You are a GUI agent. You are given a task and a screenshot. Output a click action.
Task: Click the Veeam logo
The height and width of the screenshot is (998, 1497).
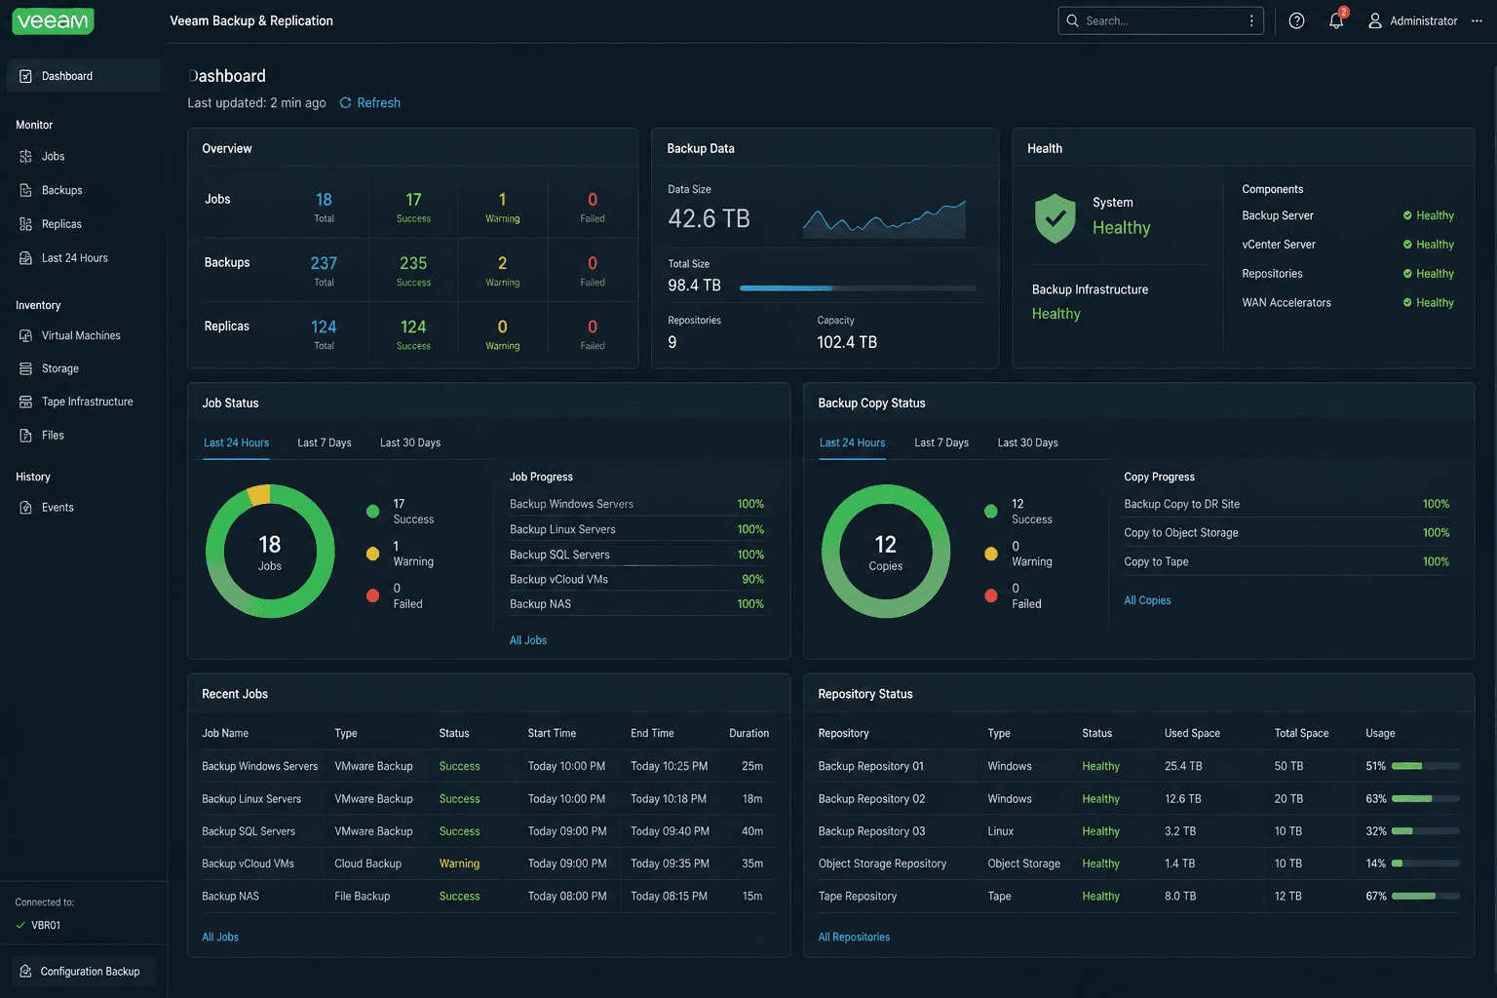click(53, 20)
